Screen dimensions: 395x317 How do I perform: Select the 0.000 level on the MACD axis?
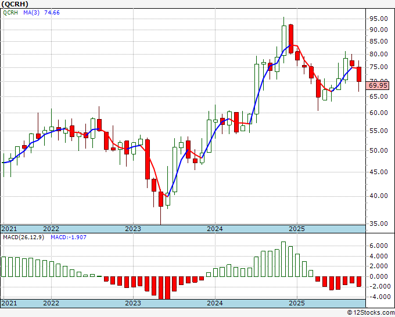click(x=378, y=276)
